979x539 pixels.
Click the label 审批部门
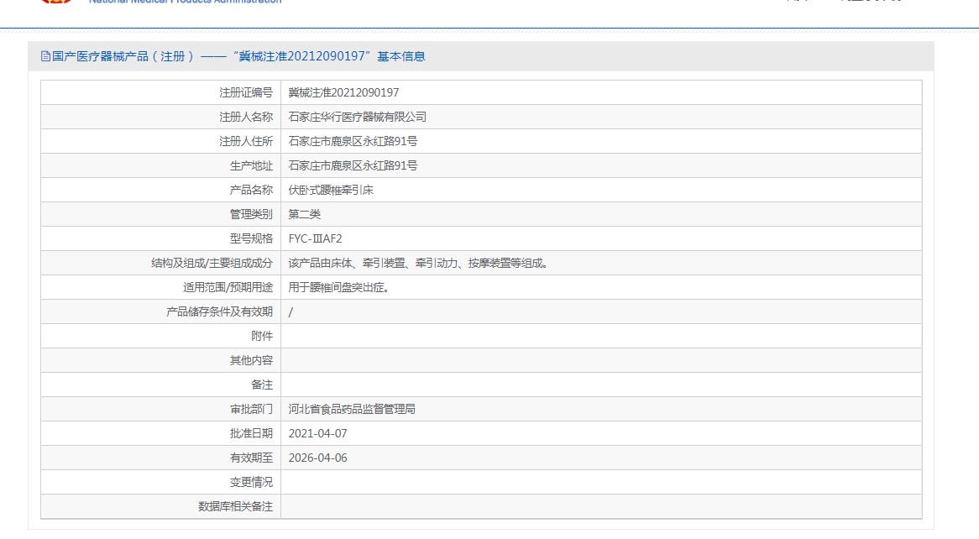pos(252,409)
